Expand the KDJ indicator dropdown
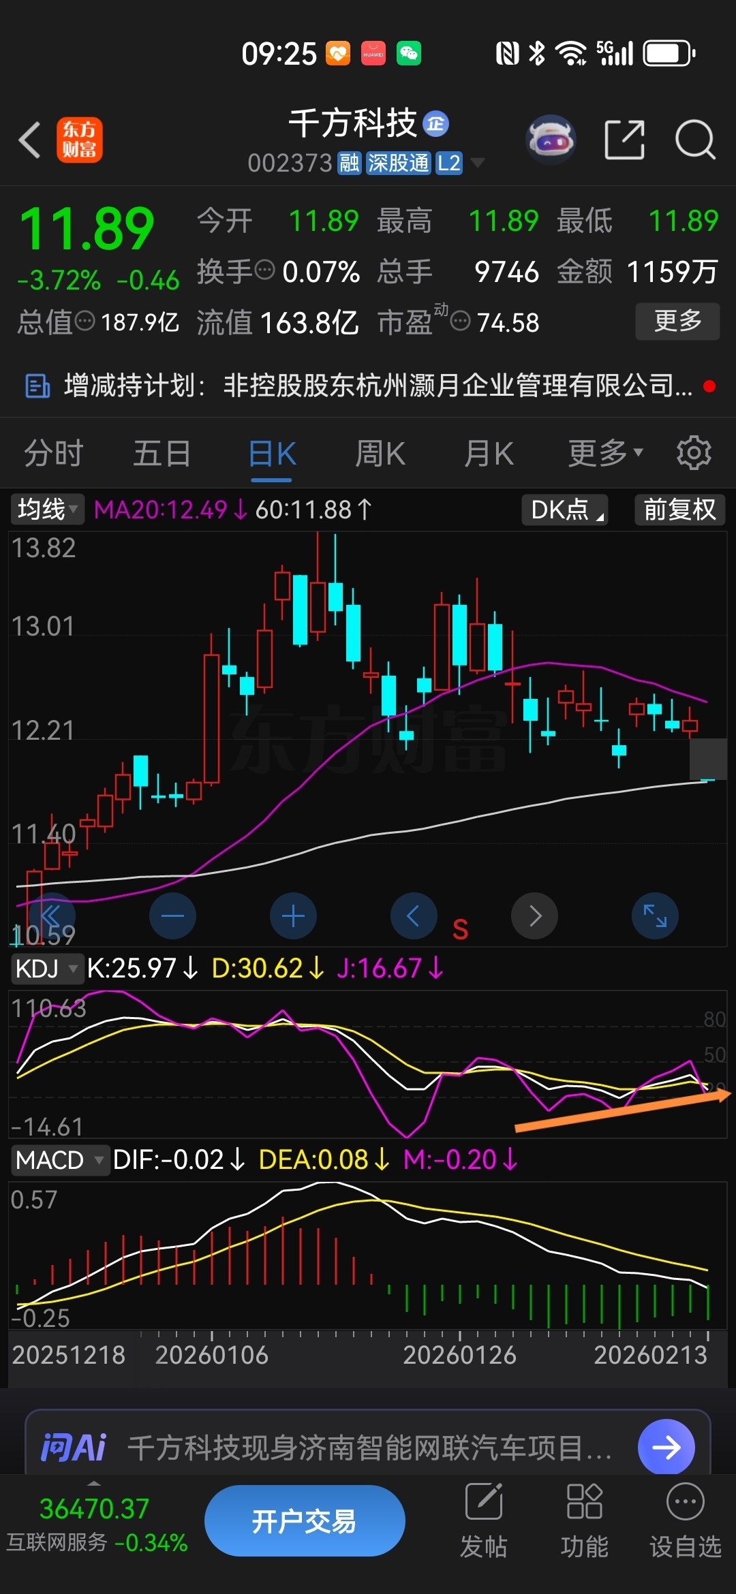The image size is (736, 1594). 47,968
